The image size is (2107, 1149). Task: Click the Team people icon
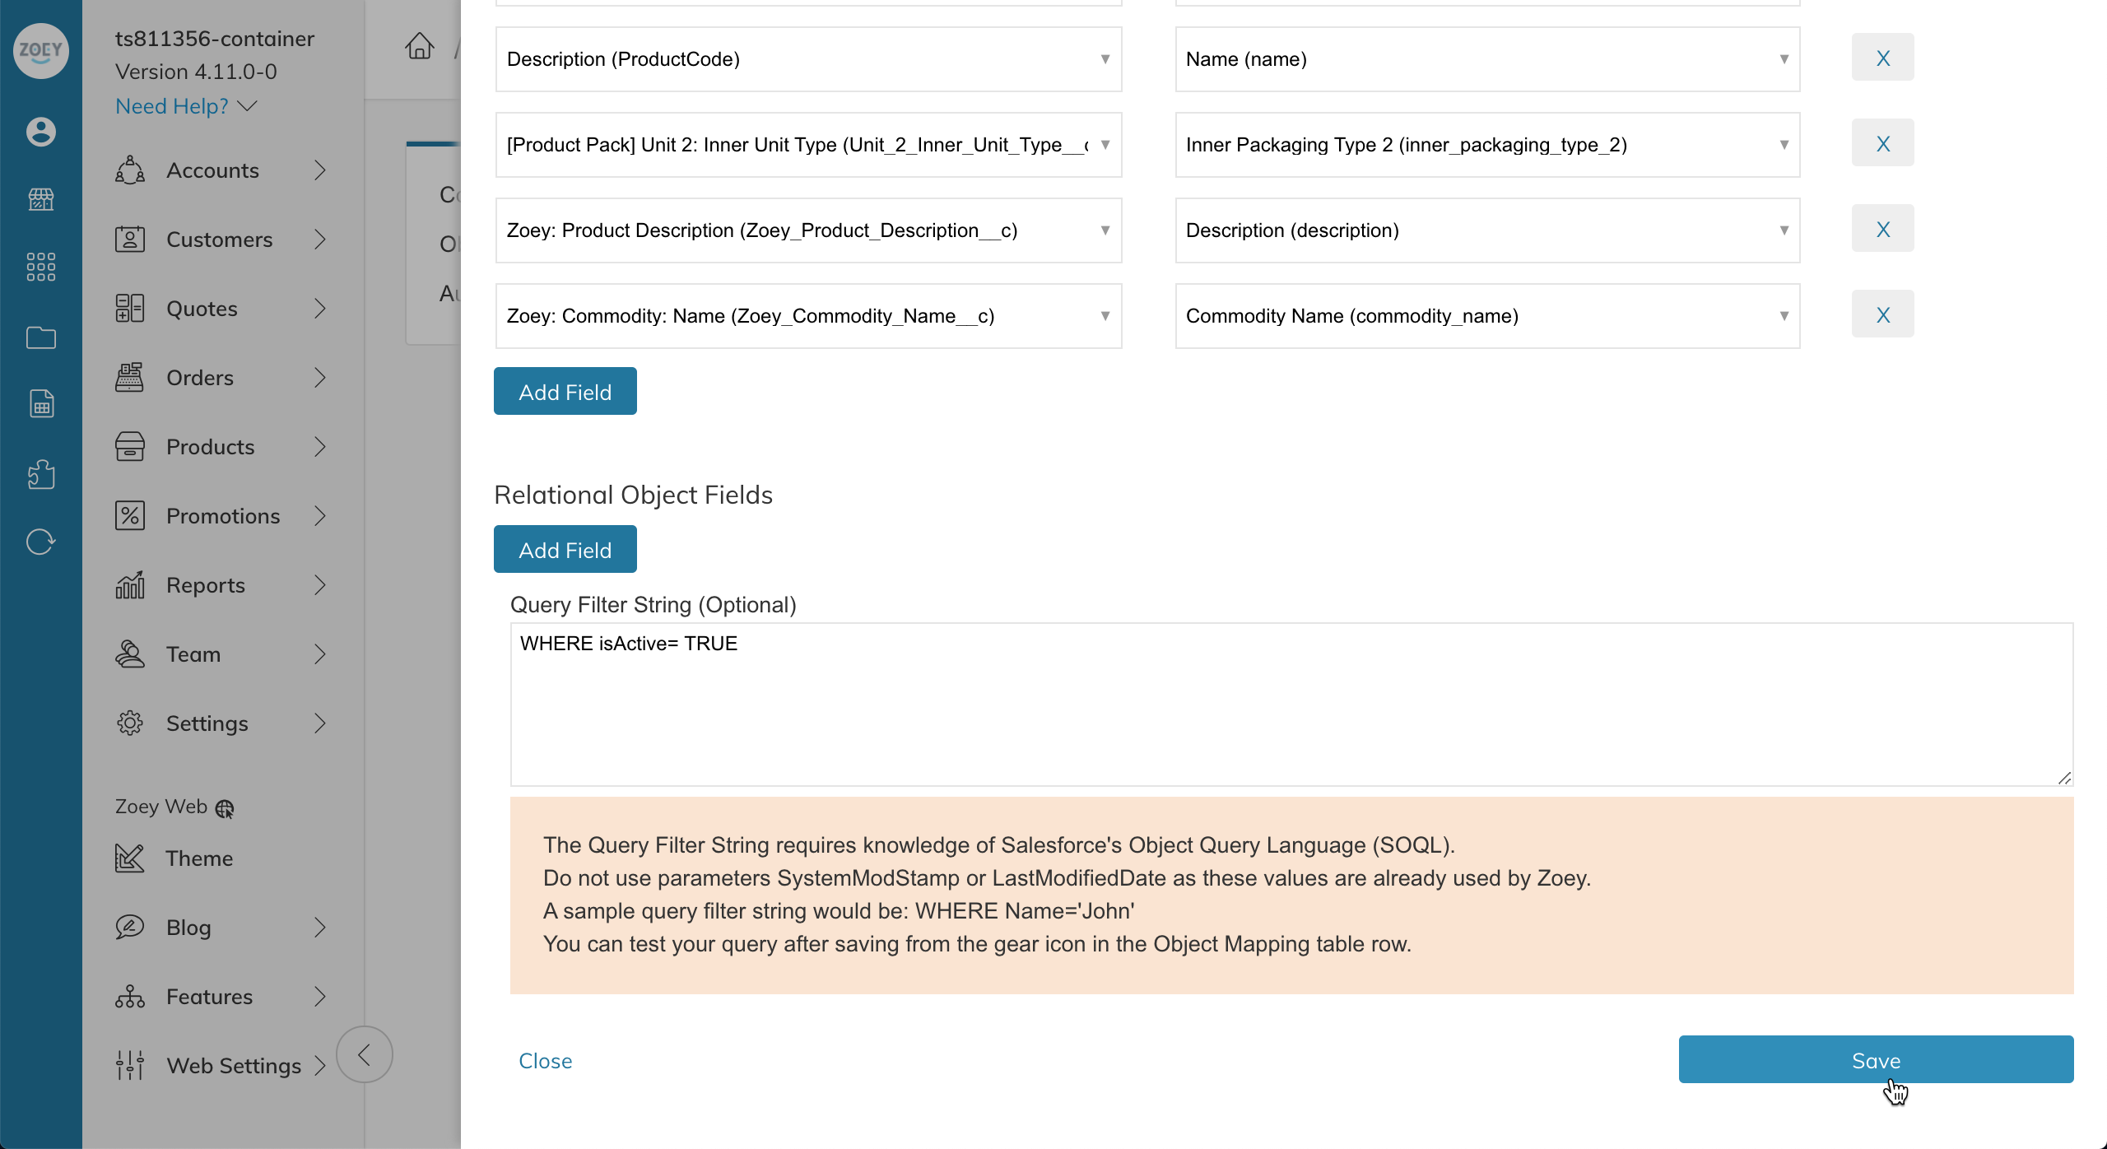pos(129,654)
